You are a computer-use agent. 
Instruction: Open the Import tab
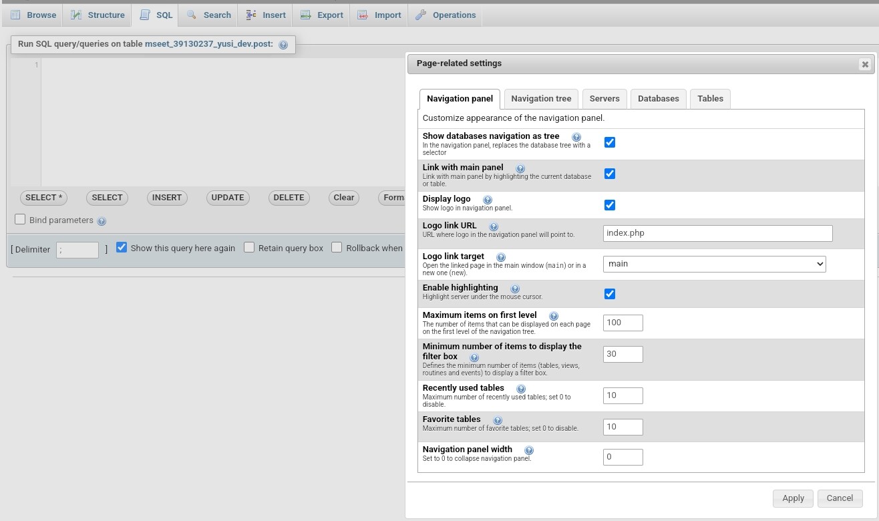pyautogui.click(x=379, y=15)
